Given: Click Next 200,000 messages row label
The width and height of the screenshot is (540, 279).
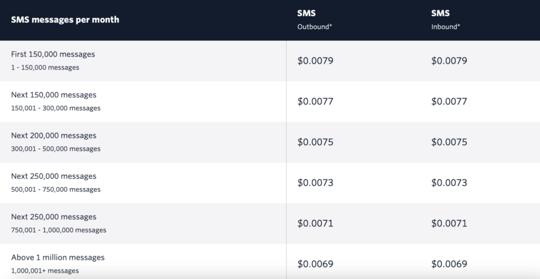Looking at the screenshot, I should 54,136.
